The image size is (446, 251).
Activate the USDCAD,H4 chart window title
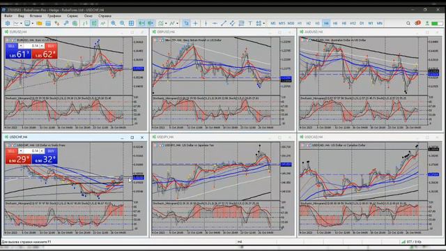pyautogui.click(x=314, y=137)
